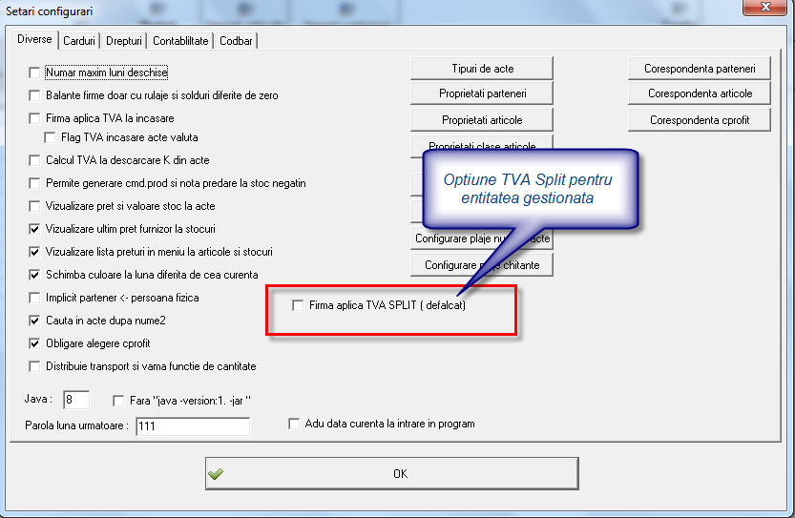Switch to the Diverse tab
Viewport: 795px width, 518px height.
[34, 39]
